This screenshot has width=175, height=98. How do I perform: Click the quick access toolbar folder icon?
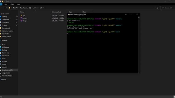click(x=3, y=1)
